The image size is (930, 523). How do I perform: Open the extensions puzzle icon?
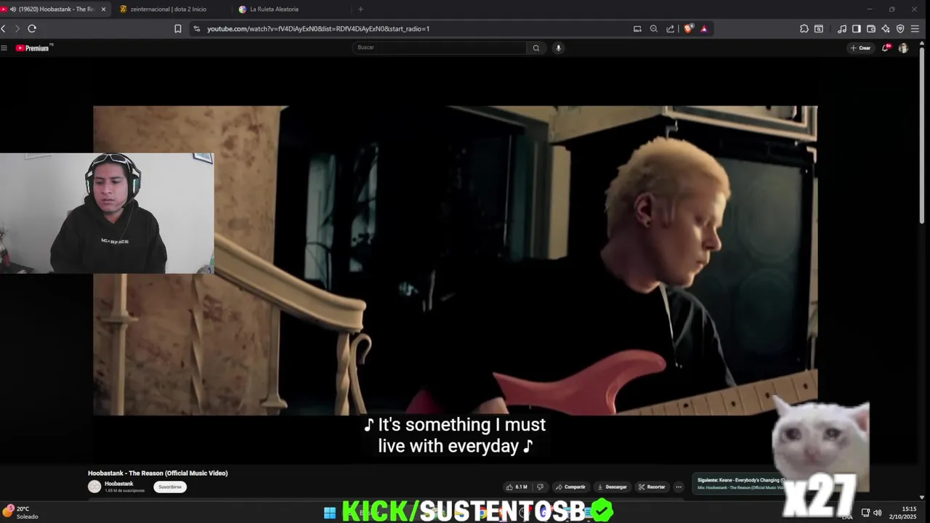click(x=804, y=28)
